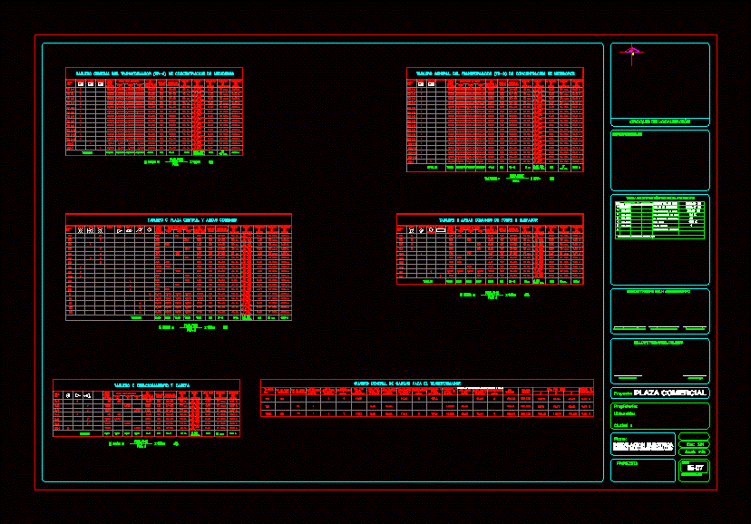Click the general transformer loads table title
This screenshot has width=751, height=524.
pos(426,383)
